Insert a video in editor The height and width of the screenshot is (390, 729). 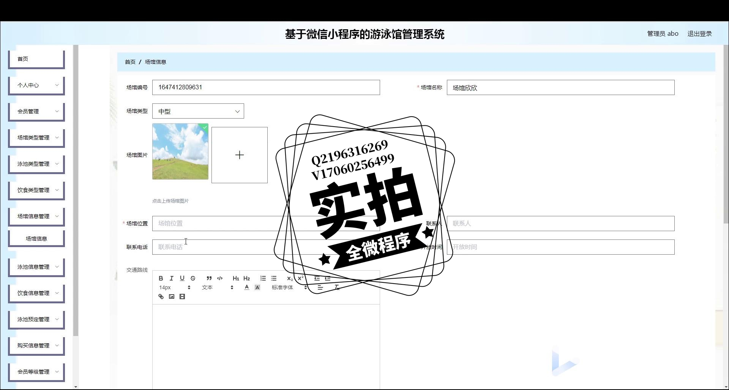click(x=182, y=296)
